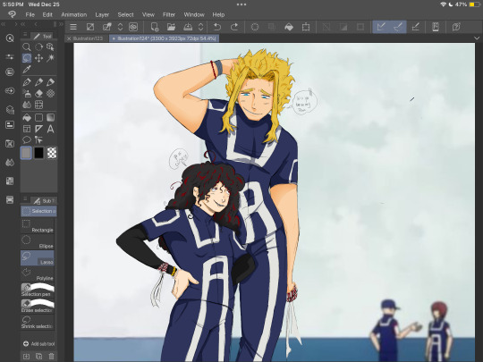This screenshot has width=483, height=362.
Task: Select the Rotate view tool
Action: [x=38, y=46]
